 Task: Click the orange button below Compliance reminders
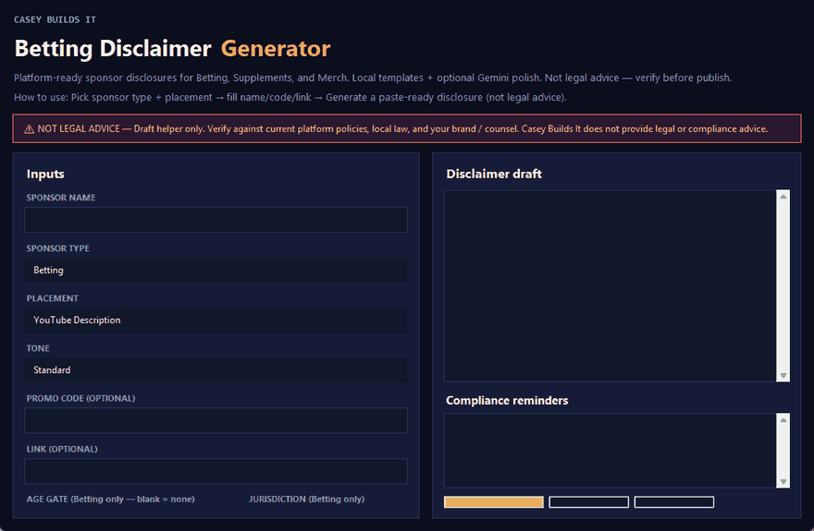(494, 501)
